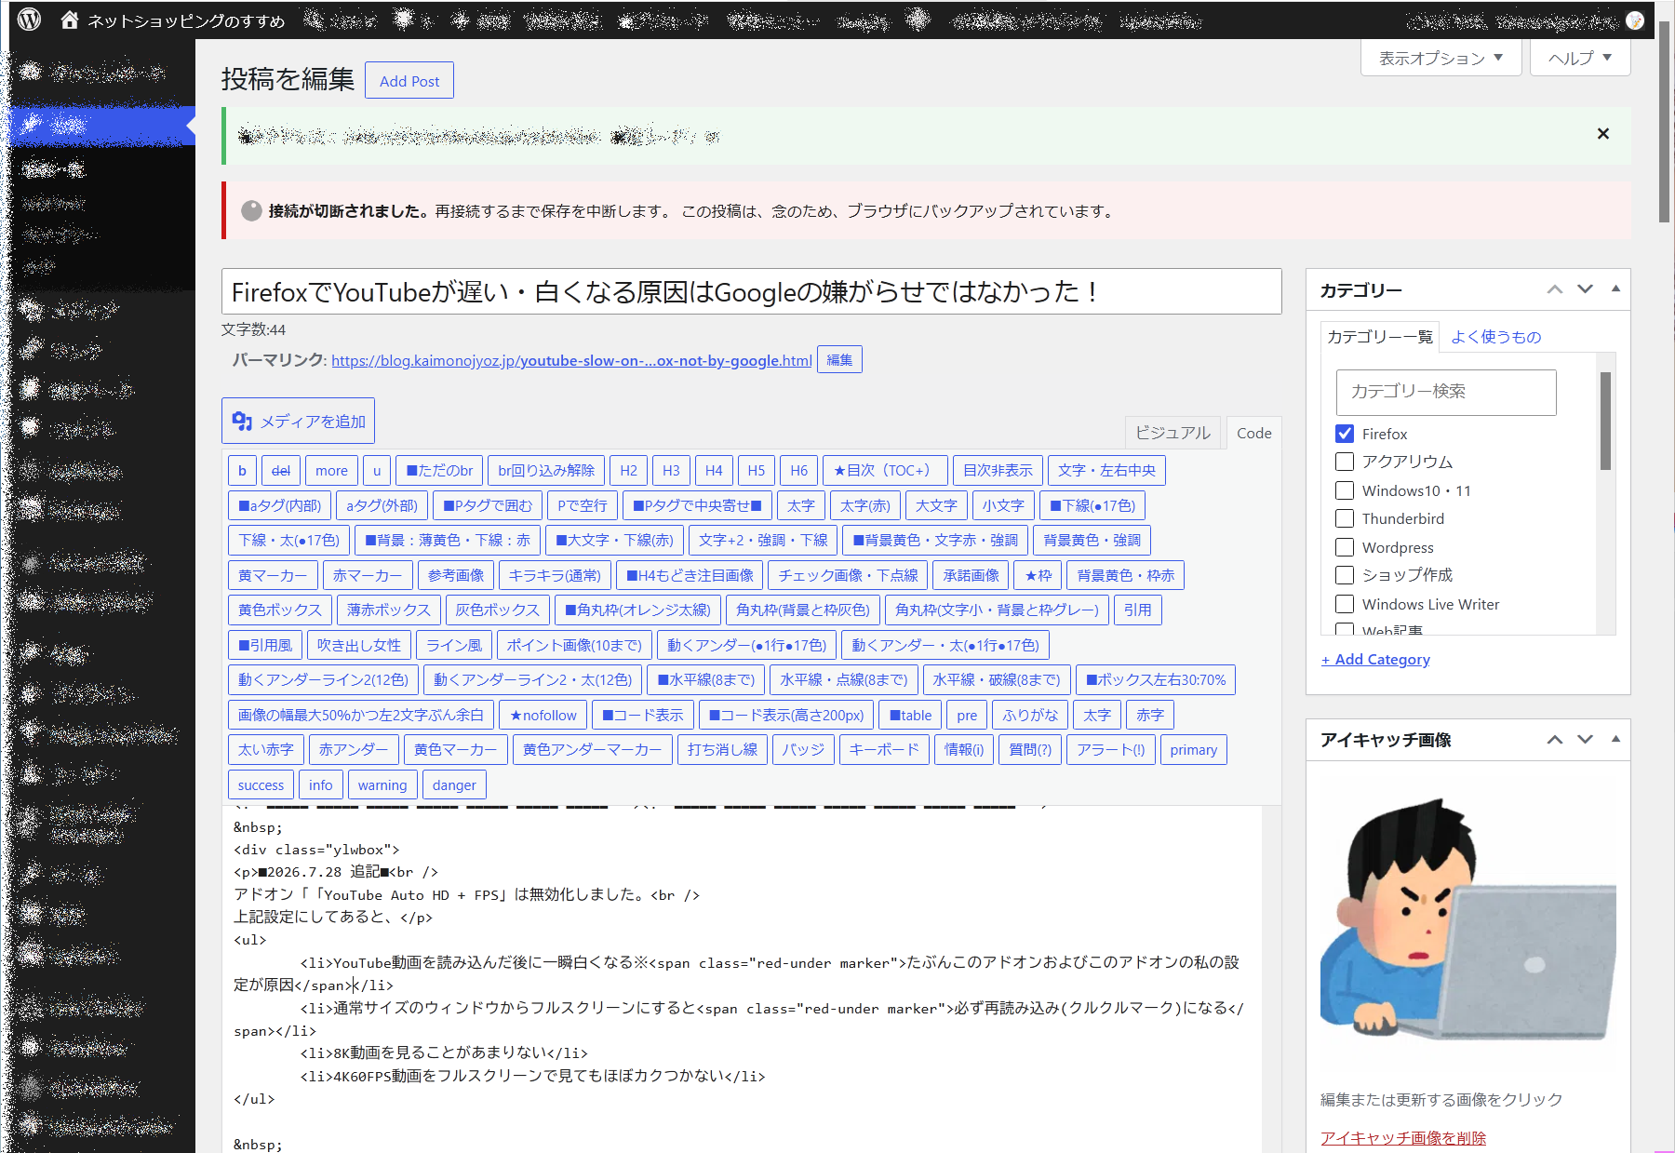Move カテゴリー panel down arrow
1675x1153 pixels.
(x=1585, y=289)
